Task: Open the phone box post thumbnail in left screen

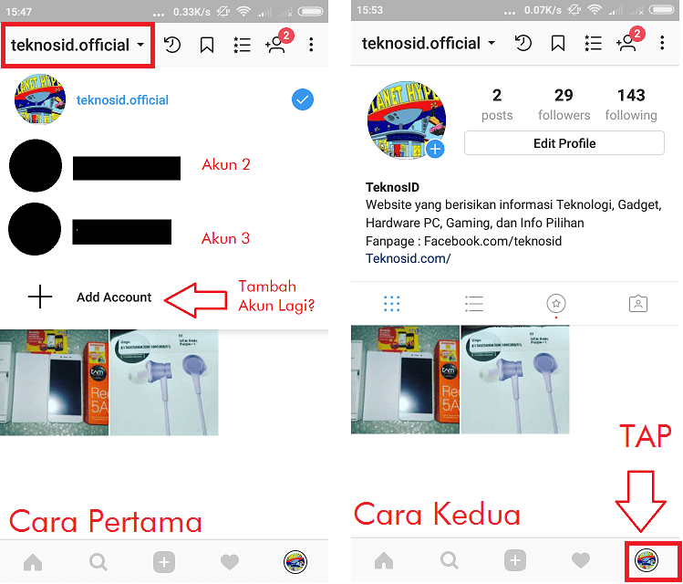Action: tap(54, 382)
